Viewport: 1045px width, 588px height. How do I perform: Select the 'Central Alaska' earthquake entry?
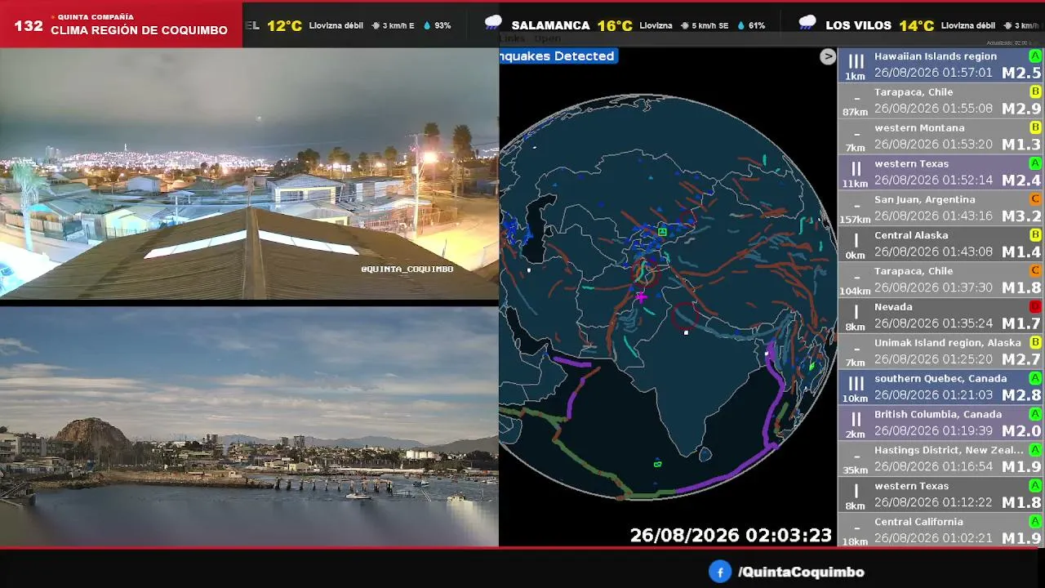click(941, 244)
